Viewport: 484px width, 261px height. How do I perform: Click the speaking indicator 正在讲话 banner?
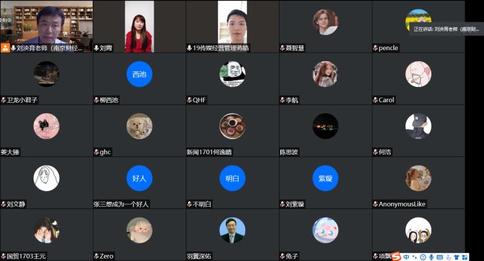coord(446,29)
